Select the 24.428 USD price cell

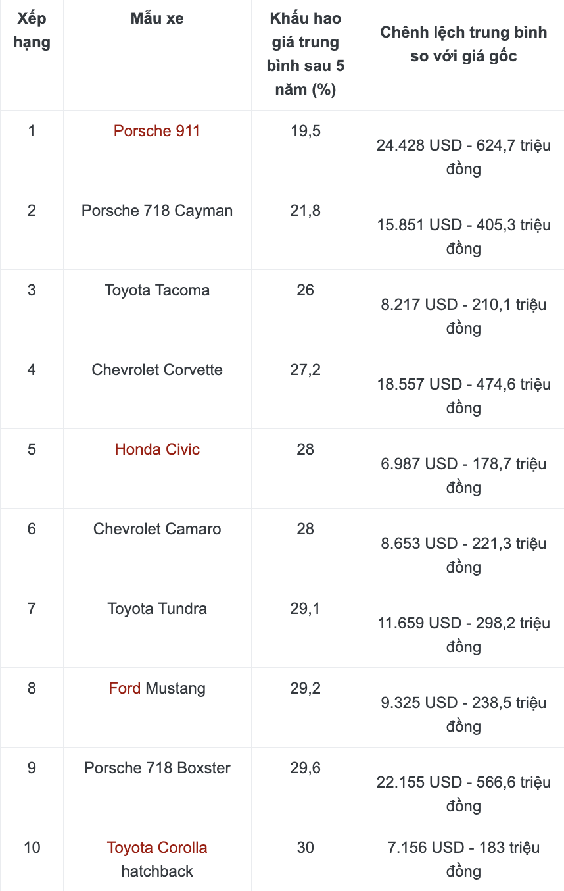pyautogui.click(x=463, y=157)
